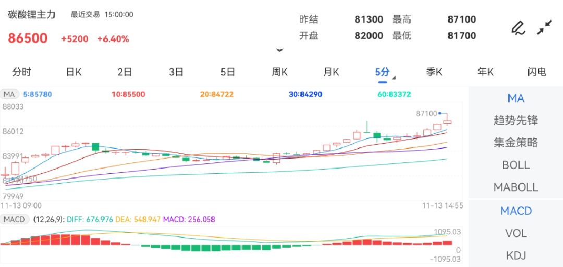Choose the KDJ sub-indicator
563x267 pixels.
click(516, 256)
